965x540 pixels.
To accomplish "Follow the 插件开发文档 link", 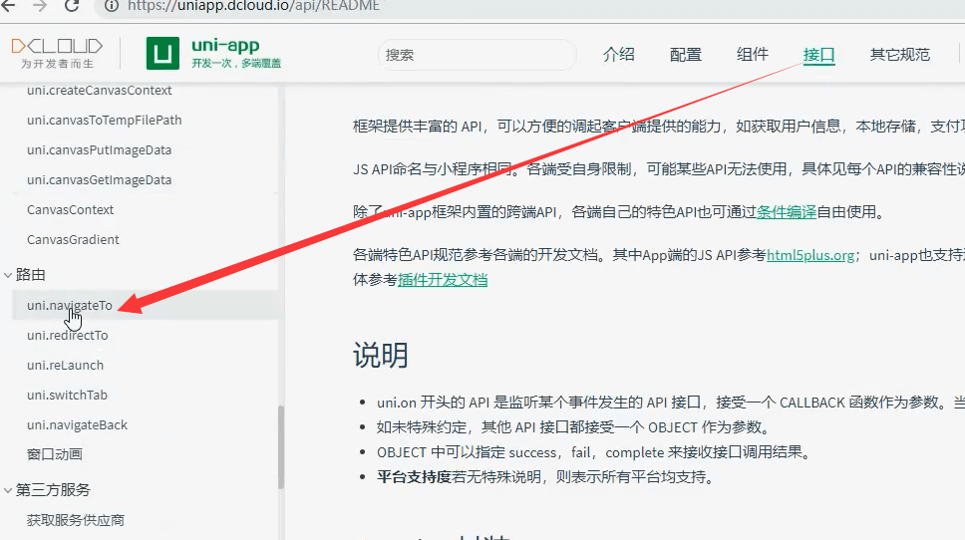I will [x=443, y=280].
